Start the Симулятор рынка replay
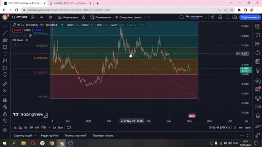Image resolution: width=262 pixels, height=147 pixels. click(128, 17)
